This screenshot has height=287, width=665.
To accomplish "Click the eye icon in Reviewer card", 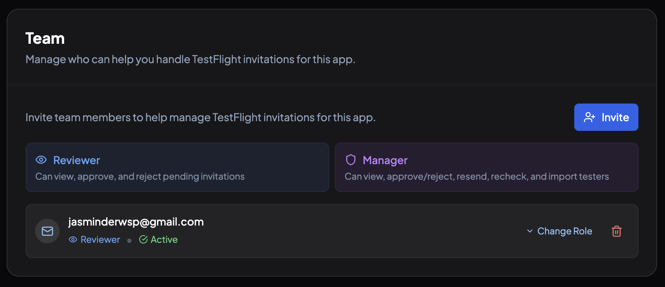I will (x=41, y=160).
